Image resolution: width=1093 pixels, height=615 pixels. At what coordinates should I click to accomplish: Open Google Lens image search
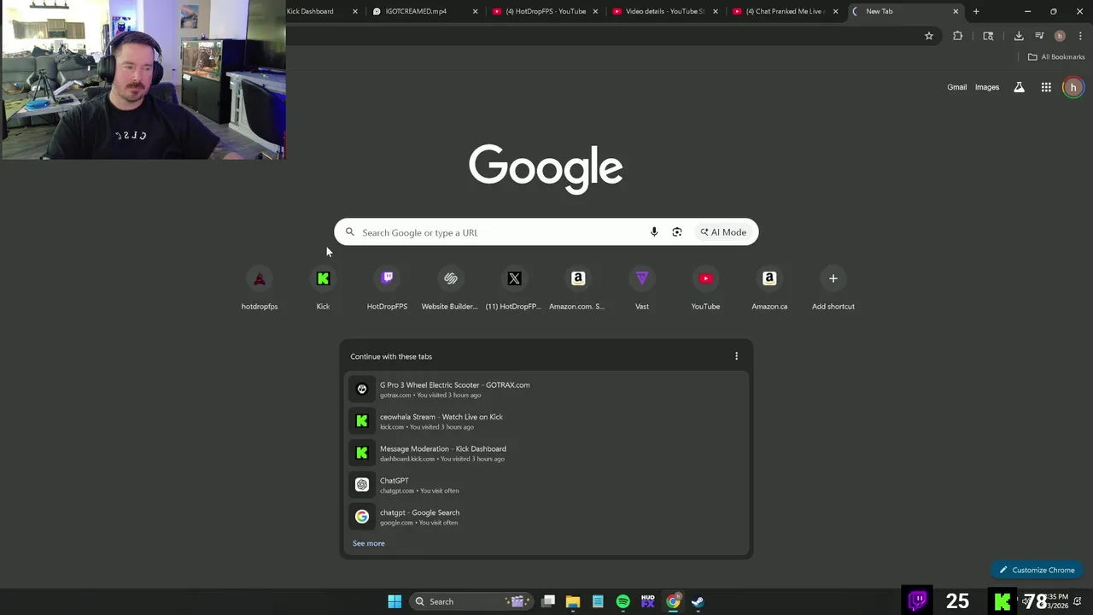677,232
